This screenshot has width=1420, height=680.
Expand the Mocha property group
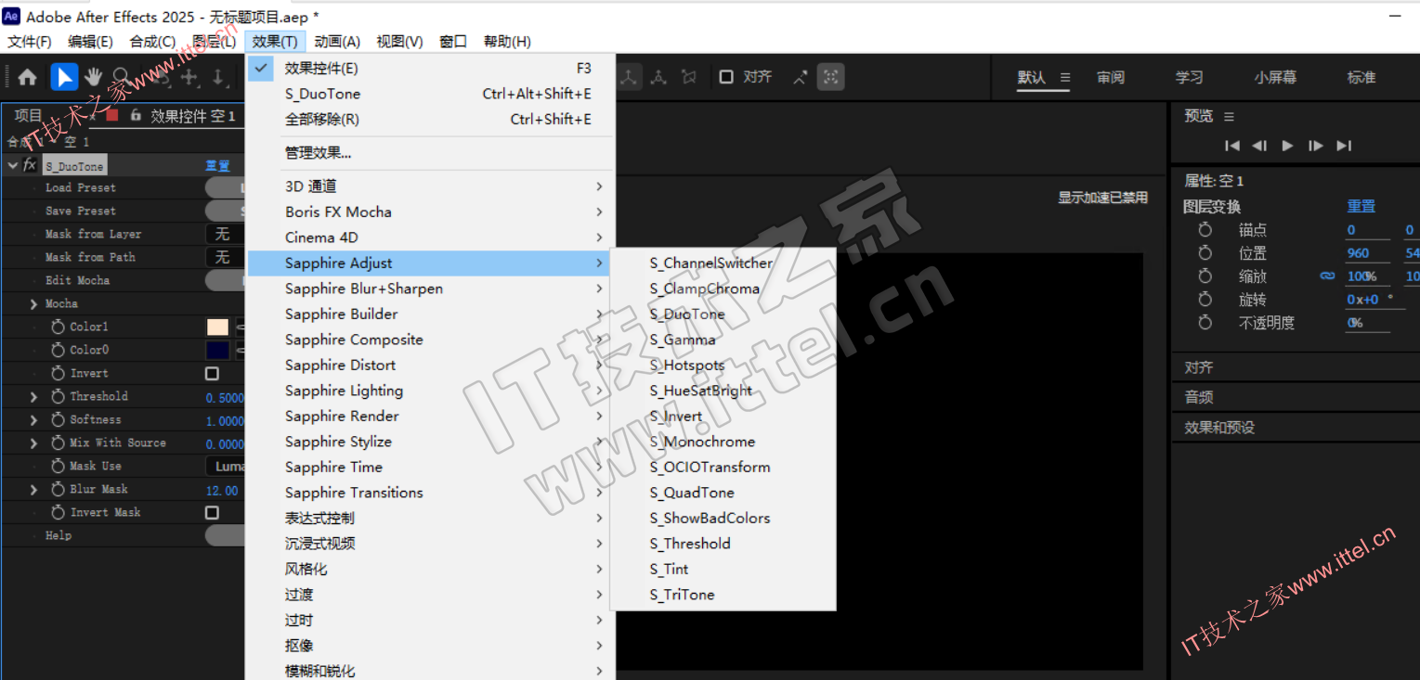pos(34,303)
